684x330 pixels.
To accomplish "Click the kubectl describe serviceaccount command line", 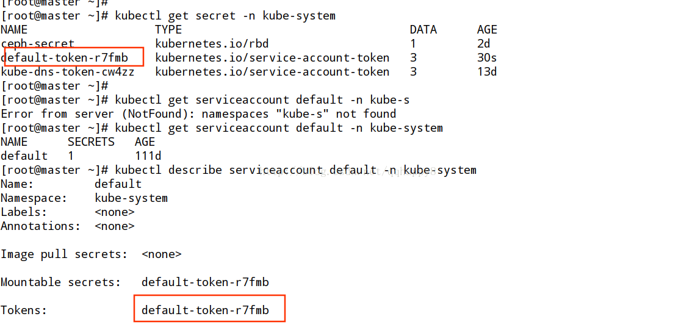I will tap(295, 170).
